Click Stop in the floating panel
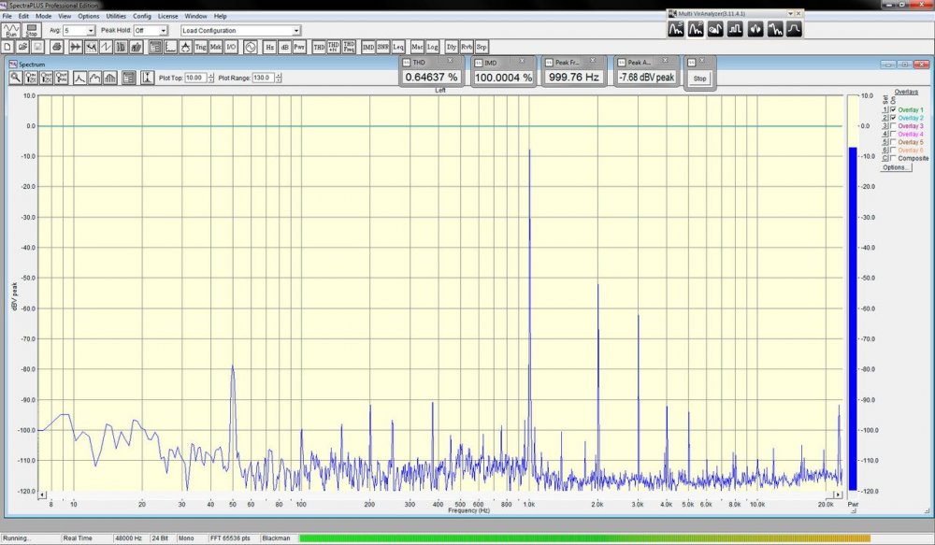Image resolution: width=935 pixels, height=545 pixels. point(700,78)
